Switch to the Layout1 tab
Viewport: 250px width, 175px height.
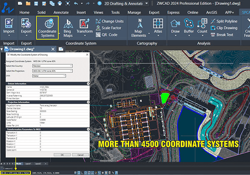[x=28, y=164]
